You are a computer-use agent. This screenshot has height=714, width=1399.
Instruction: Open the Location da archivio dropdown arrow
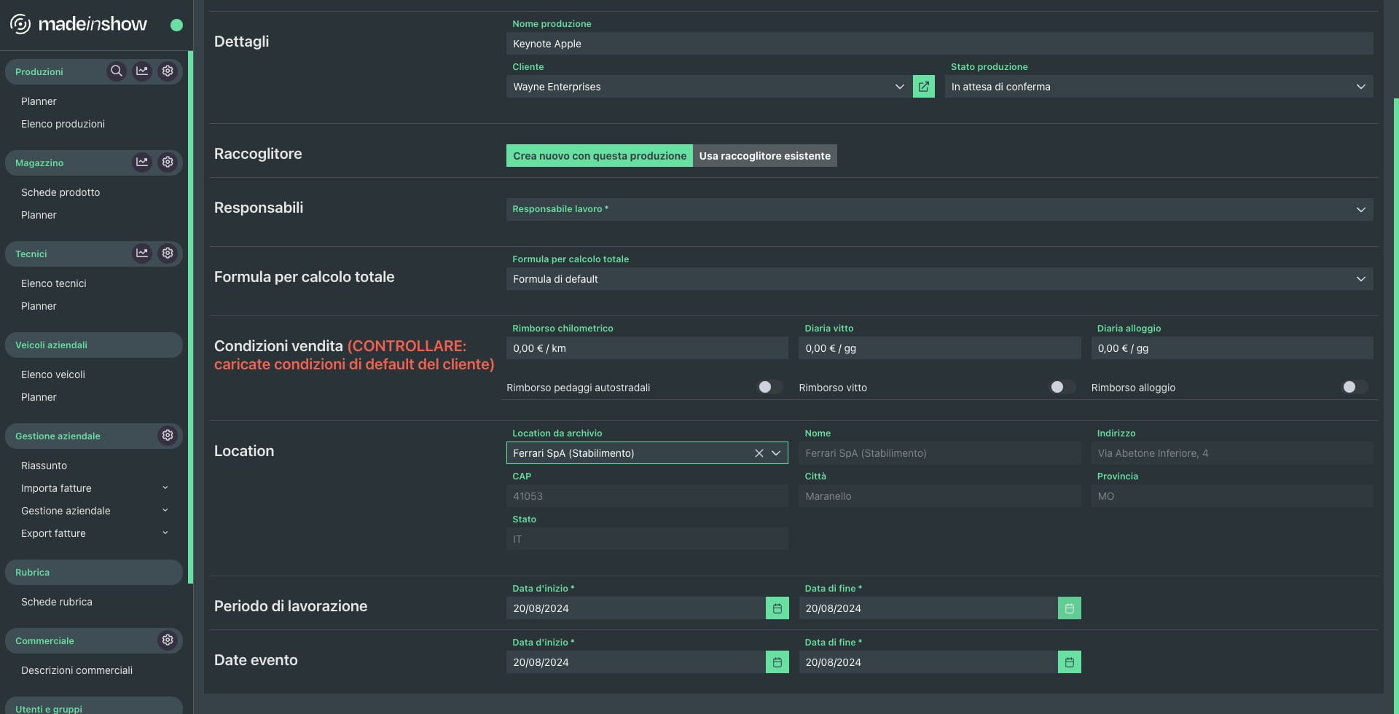click(776, 453)
